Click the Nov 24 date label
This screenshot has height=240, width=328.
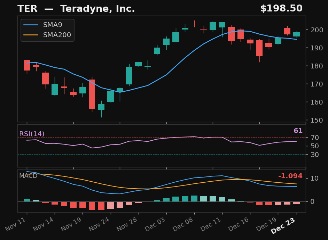click(99, 224)
